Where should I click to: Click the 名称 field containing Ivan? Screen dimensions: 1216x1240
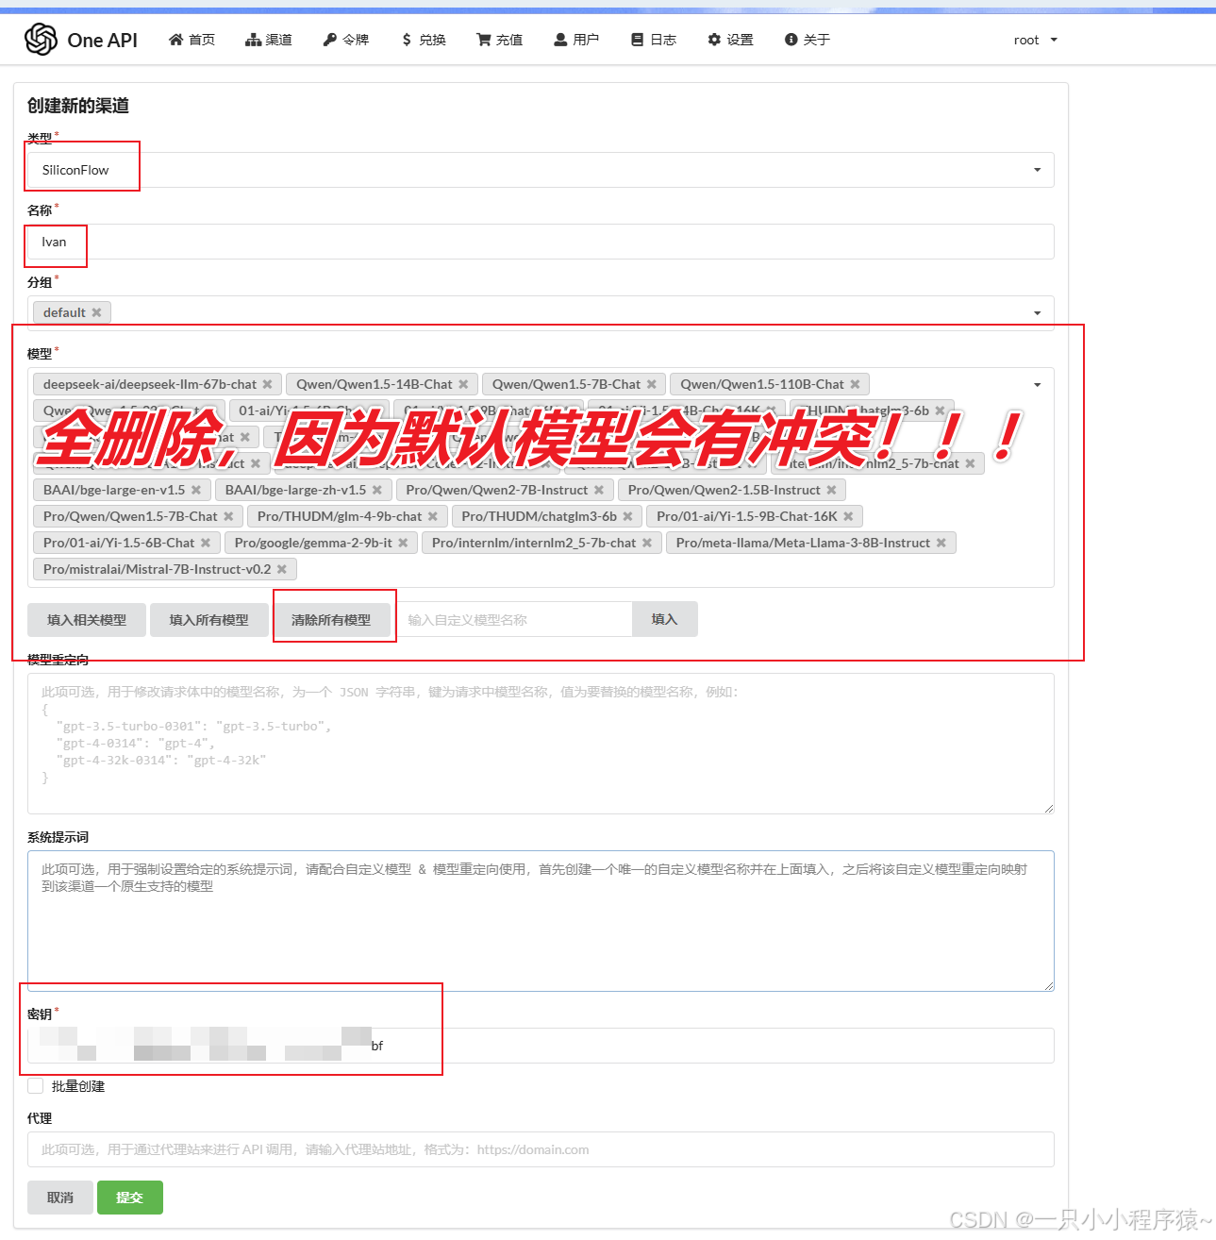(x=541, y=242)
